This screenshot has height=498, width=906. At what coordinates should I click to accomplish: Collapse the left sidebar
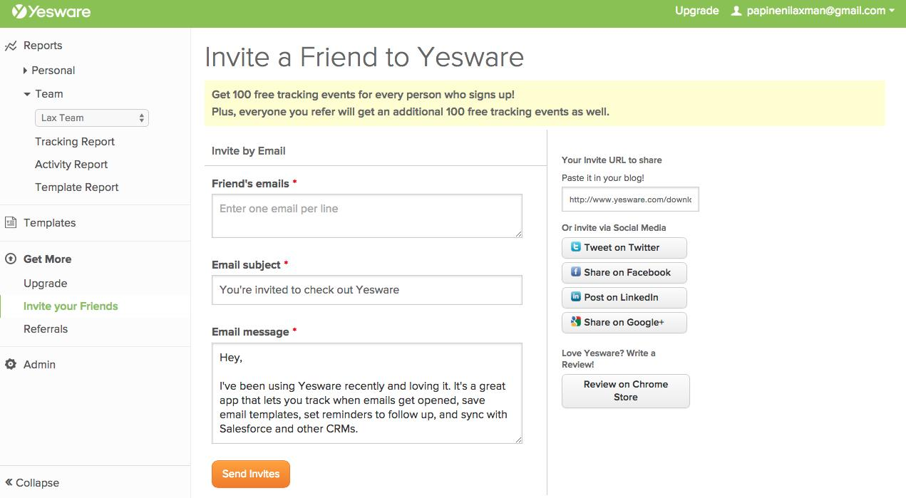(32, 483)
